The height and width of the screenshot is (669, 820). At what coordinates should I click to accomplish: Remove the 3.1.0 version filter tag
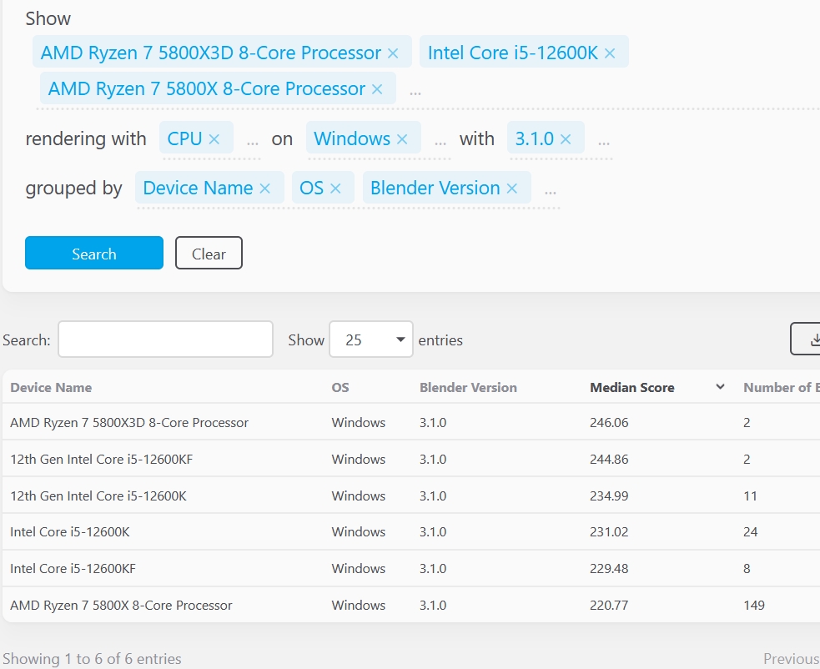tap(566, 139)
